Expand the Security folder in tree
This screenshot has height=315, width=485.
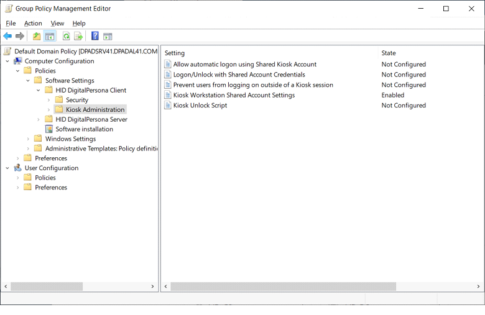48,100
